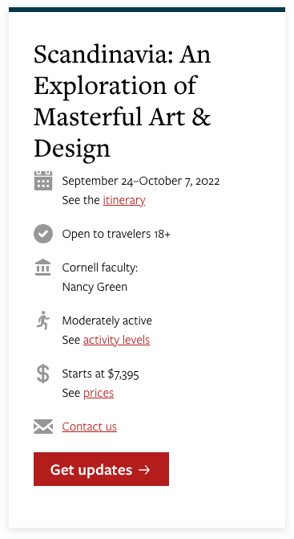Viewport: 294px width, 539px height.
Task: Click the Nancy Green faculty name
Action: pyautogui.click(x=95, y=287)
